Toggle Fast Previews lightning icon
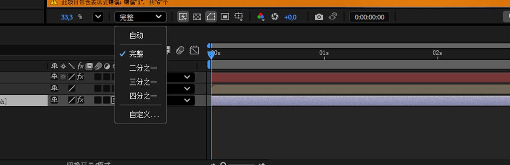The height and width of the screenshot is (165, 510). pyautogui.click(x=183, y=17)
